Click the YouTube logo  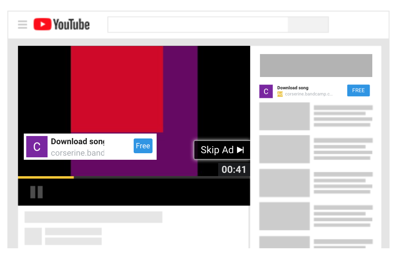click(62, 25)
